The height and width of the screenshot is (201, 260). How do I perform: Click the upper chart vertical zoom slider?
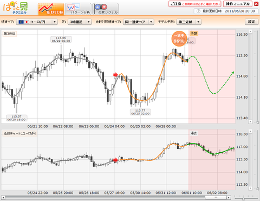[x=257, y=122]
